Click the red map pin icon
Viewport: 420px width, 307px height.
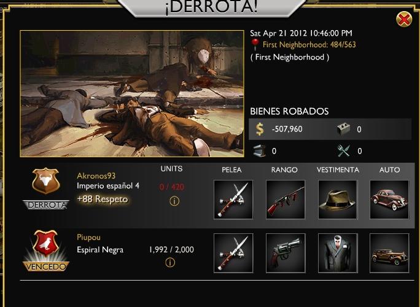pos(255,44)
